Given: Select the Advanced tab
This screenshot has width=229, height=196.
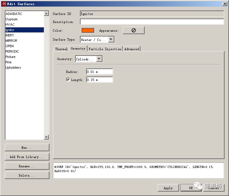Looking at the screenshot, I should tap(131, 49).
